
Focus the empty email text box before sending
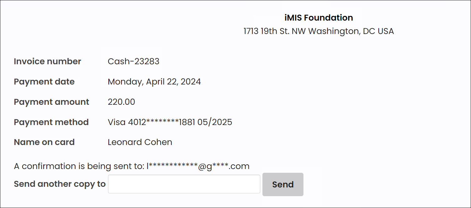184,184
